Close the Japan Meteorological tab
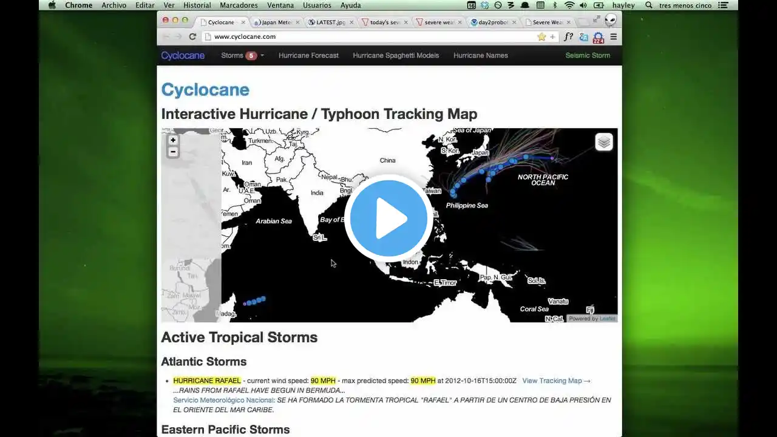 coord(297,22)
